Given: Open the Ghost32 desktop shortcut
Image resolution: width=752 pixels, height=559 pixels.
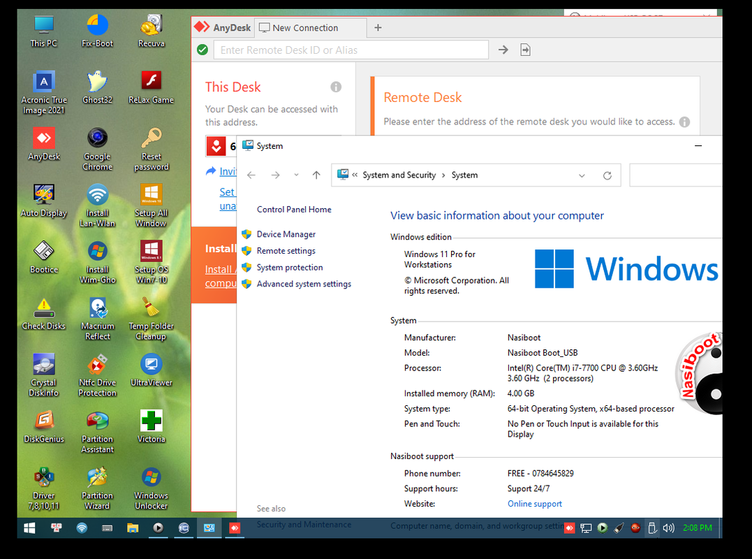Looking at the screenshot, I should (x=97, y=88).
